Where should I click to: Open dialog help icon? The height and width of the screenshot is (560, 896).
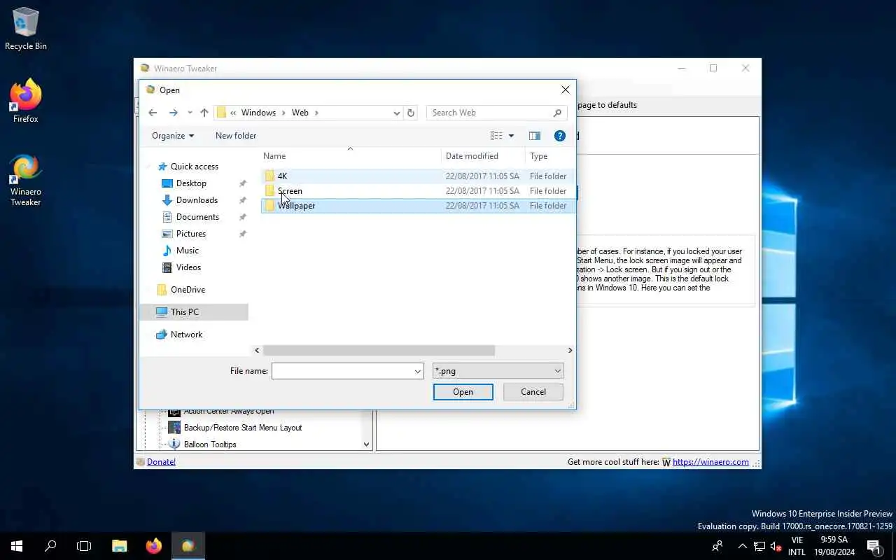(560, 136)
